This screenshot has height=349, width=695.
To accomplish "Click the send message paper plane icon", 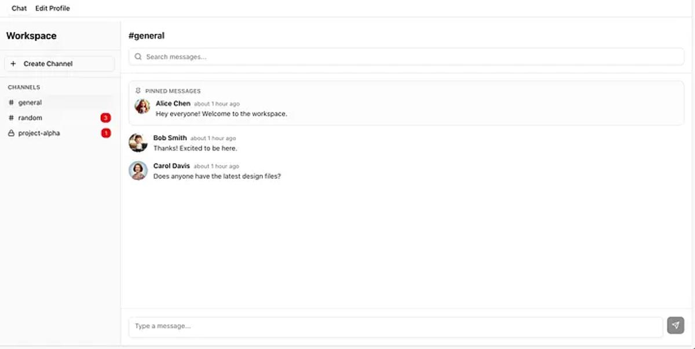I will [x=676, y=325].
